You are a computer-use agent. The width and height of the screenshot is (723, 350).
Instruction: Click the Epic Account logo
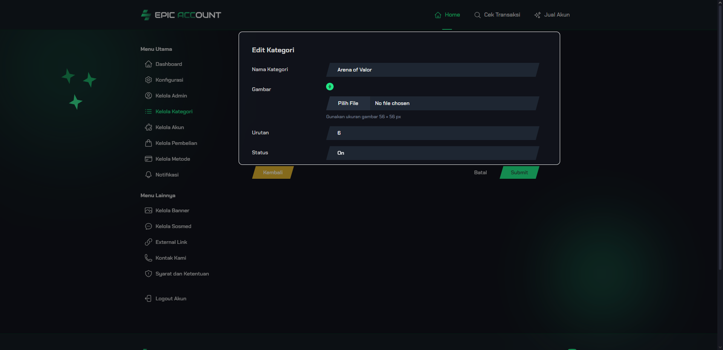coord(181,15)
